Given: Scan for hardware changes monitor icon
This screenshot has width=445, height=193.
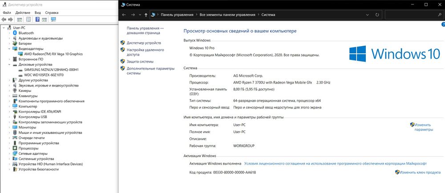Looking at the screenshot, I should point(53,20).
